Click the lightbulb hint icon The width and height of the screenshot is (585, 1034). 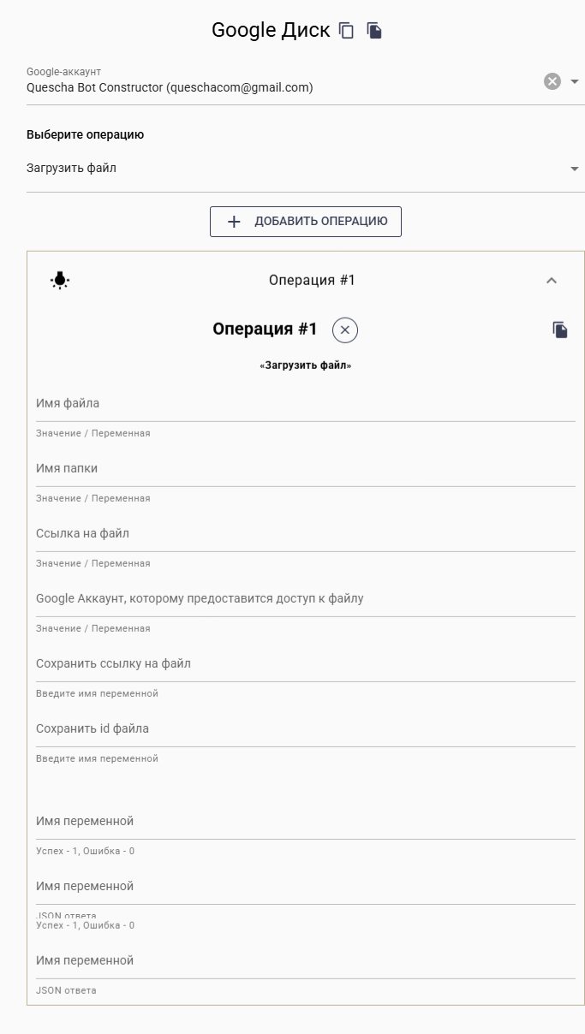60,280
